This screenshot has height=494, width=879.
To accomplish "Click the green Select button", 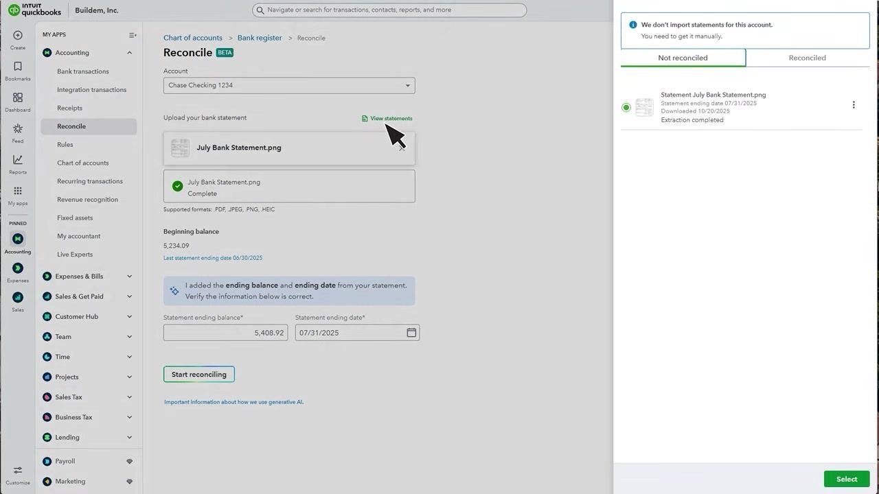I will (847, 479).
